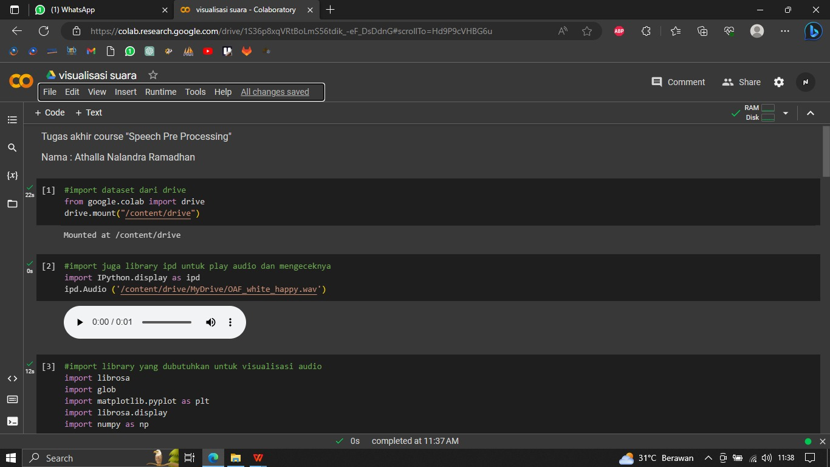This screenshot has width=830, height=467.
Task: Open the variables inspector {x} icon
Action: (x=12, y=176)
